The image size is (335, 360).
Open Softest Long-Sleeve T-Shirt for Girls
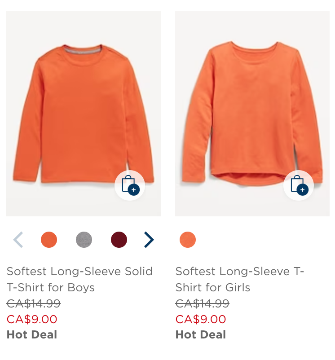(x=240, y=279)
